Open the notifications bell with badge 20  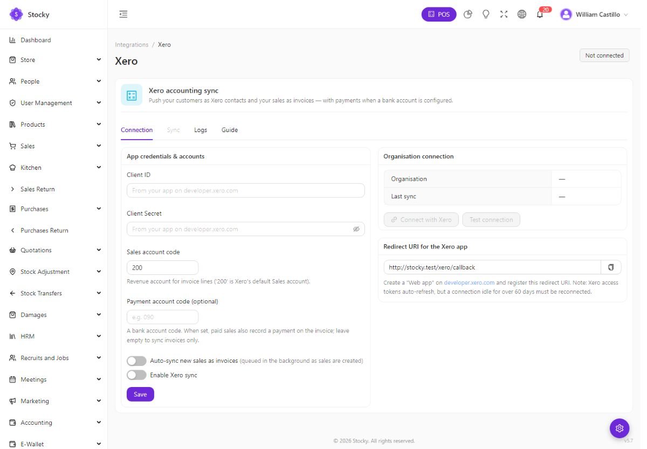(540, 15)
